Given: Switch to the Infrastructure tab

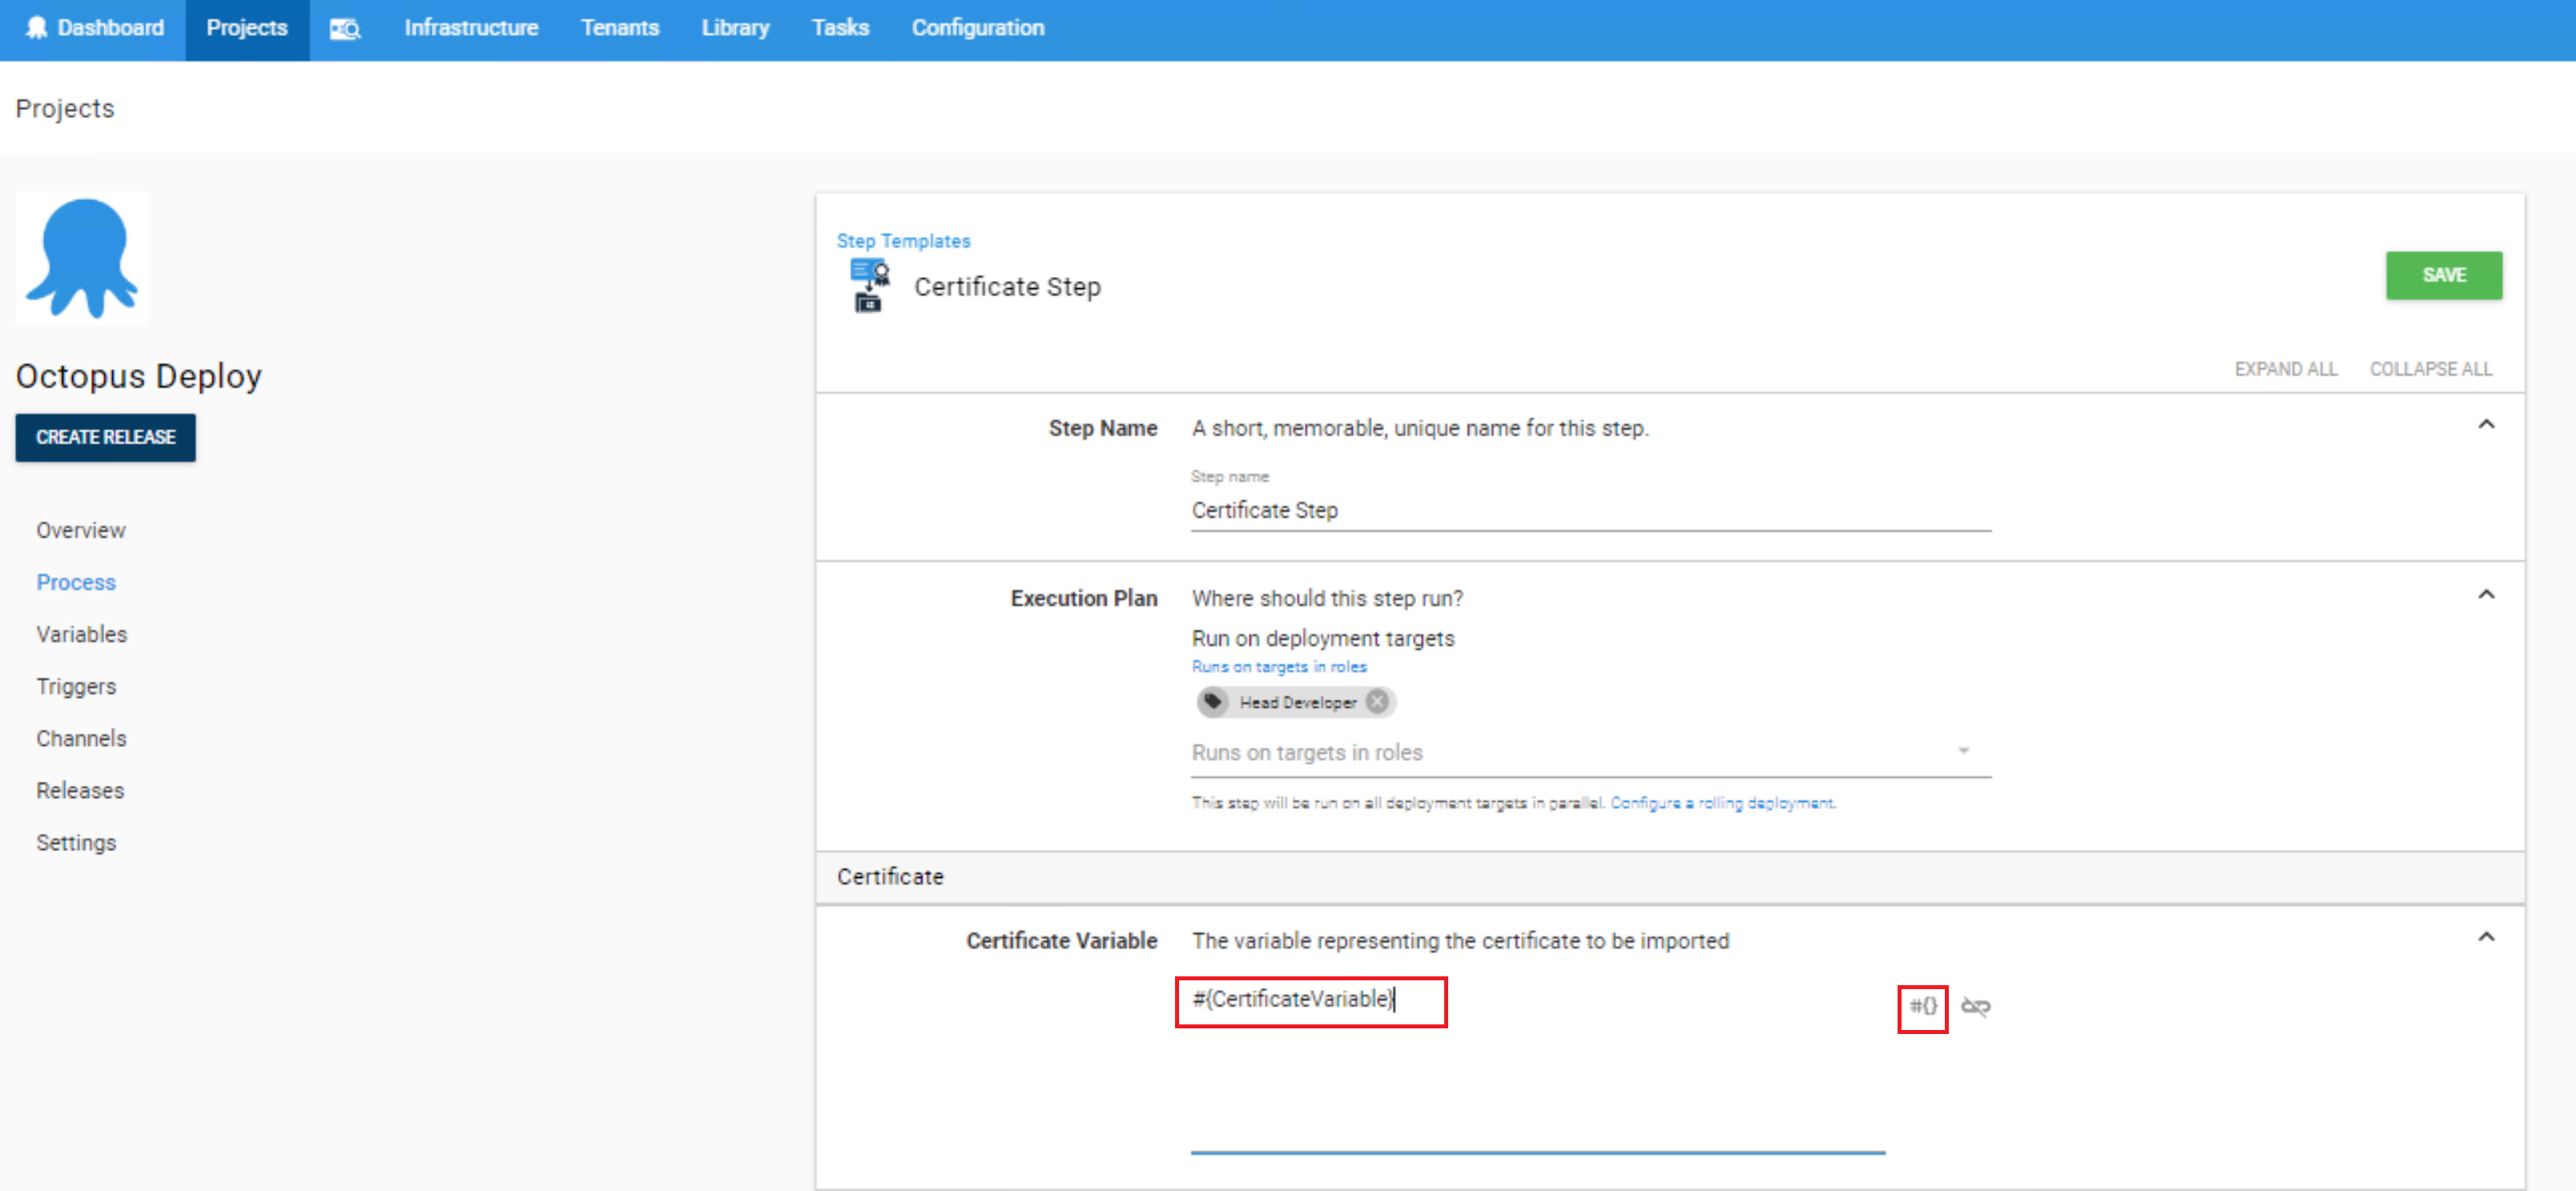Looking at the screenshot, I should (x=470, y=27).
